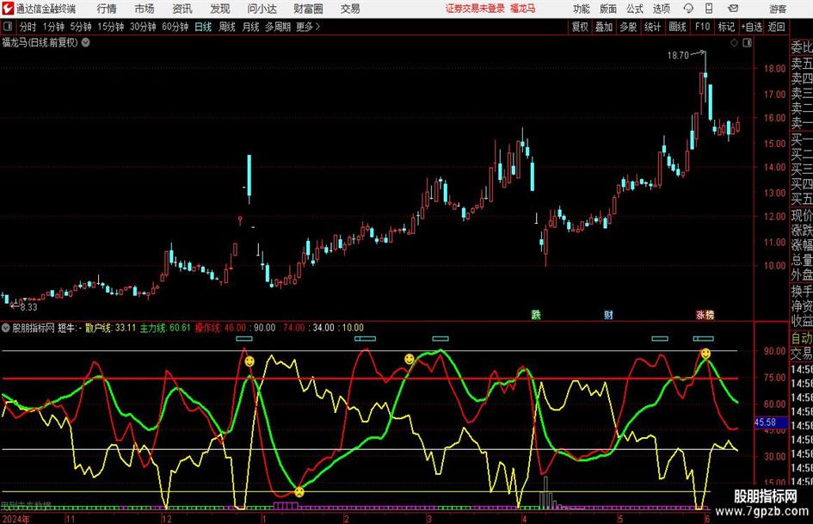Open the 行情 menu
The height and width of the screenshot is (524, 813).
[x=107, y=9]
